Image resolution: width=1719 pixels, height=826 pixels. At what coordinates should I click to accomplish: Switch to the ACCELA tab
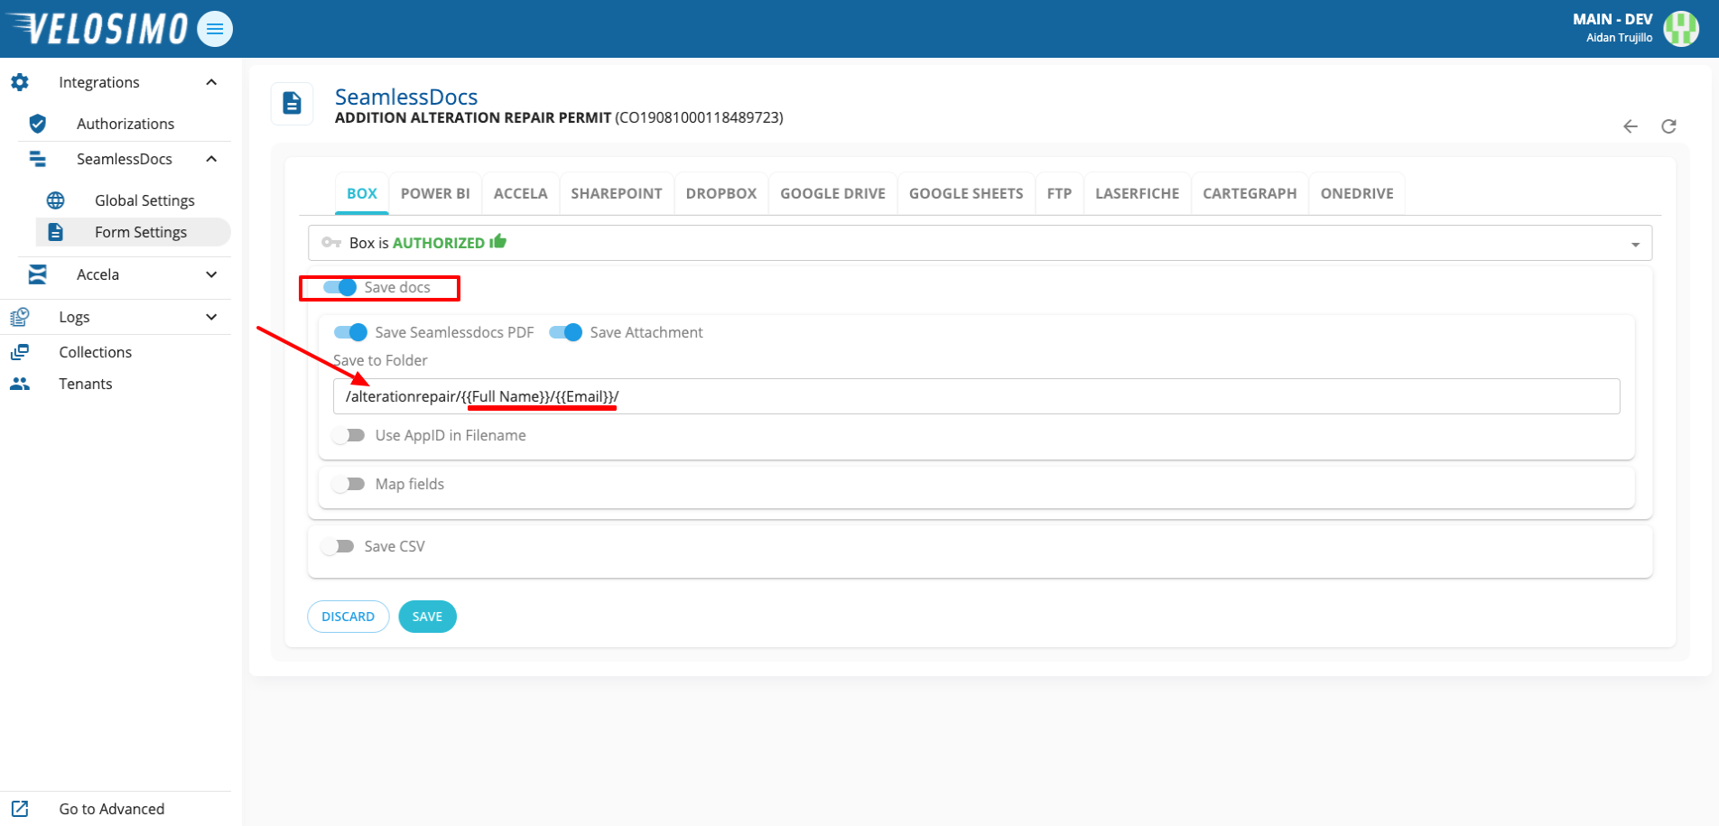pyautogui.click(x=521, y=193)
